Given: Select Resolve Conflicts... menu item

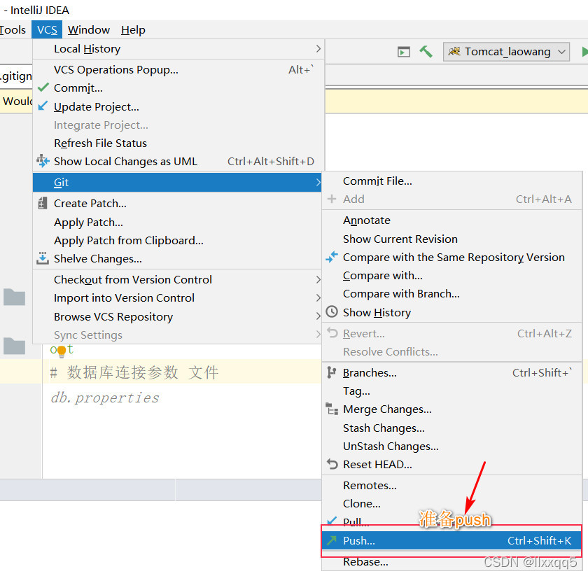Looking at the screenshot, I should [x=452, y=351].
